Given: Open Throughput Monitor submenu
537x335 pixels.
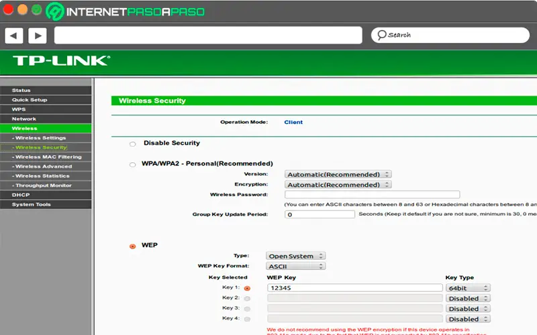Looking at the screenshot, I should point(46,186).
